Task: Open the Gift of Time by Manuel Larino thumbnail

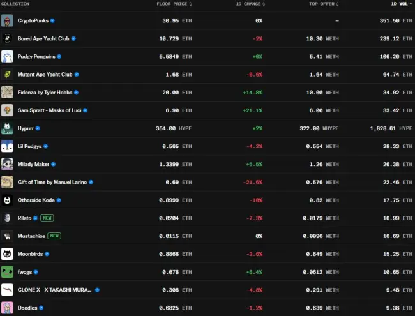Action: click(7, 182)
